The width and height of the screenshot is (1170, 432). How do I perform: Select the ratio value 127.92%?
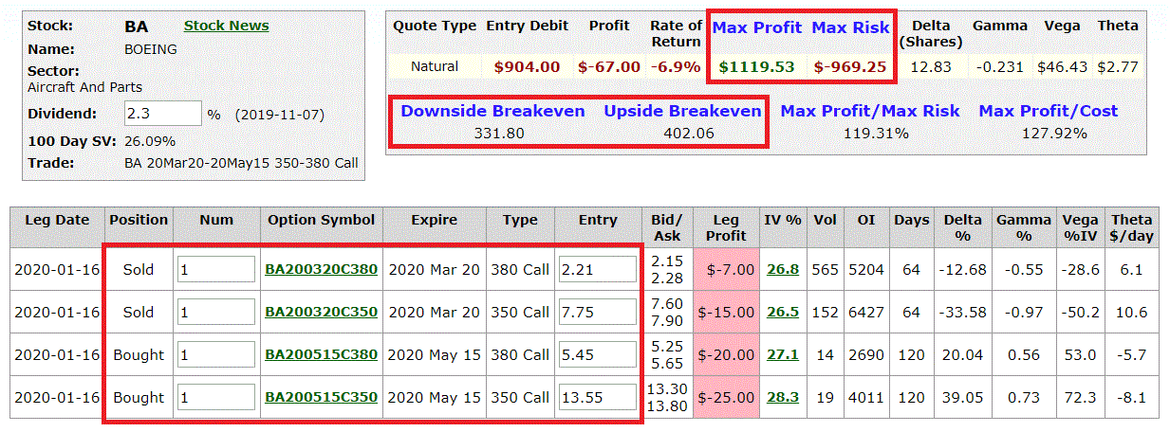coord(1054,133)
